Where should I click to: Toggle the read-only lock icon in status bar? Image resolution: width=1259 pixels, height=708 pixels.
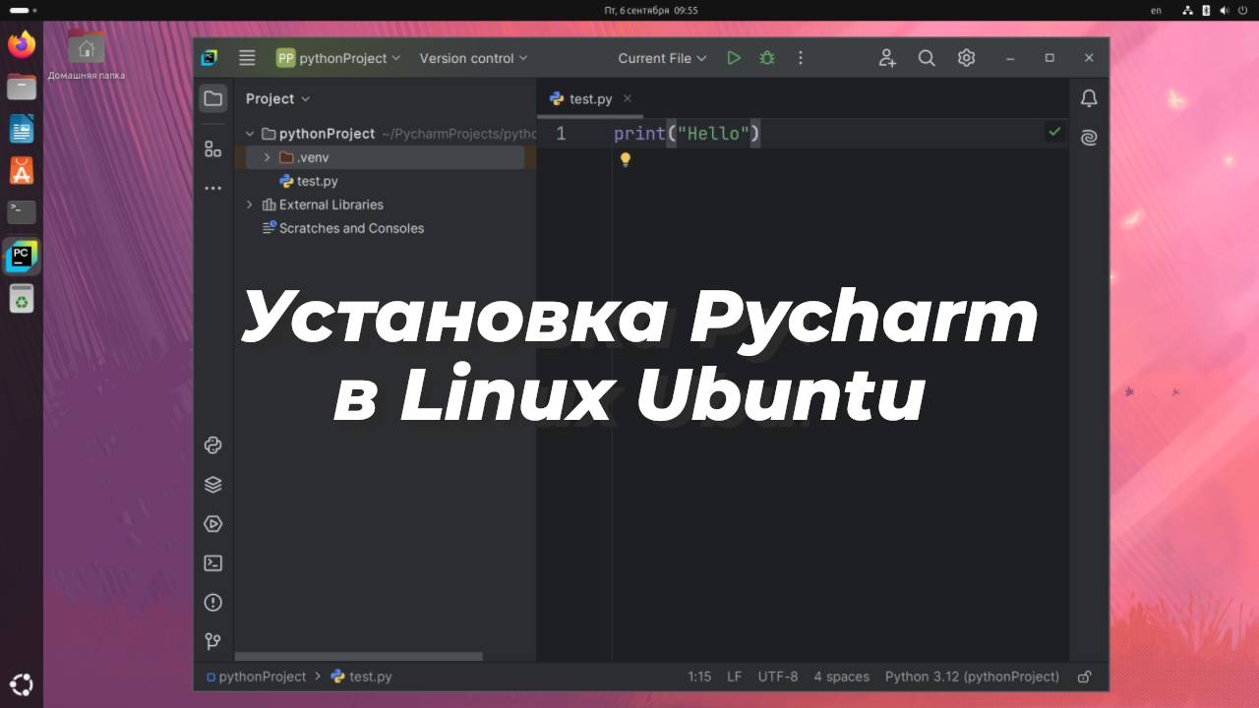coord(1085,677)
